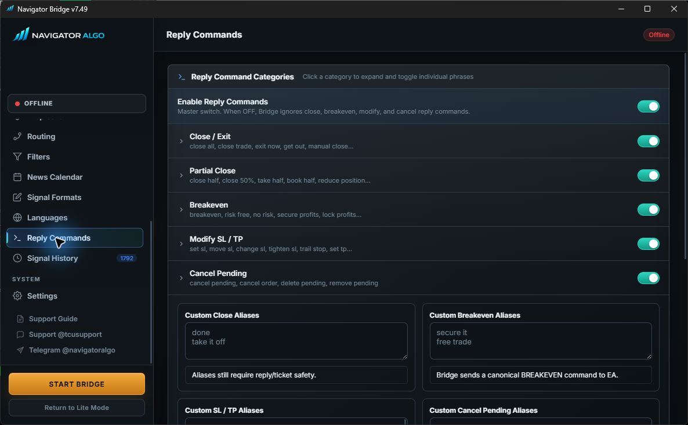Click Return to Lite Mode button

coord(77,408)
